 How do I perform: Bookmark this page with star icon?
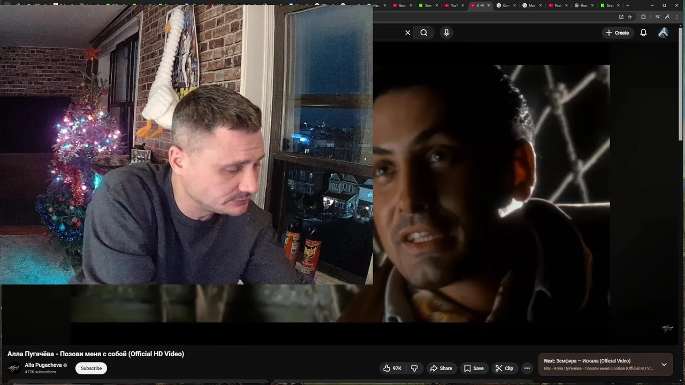[630, 17]
